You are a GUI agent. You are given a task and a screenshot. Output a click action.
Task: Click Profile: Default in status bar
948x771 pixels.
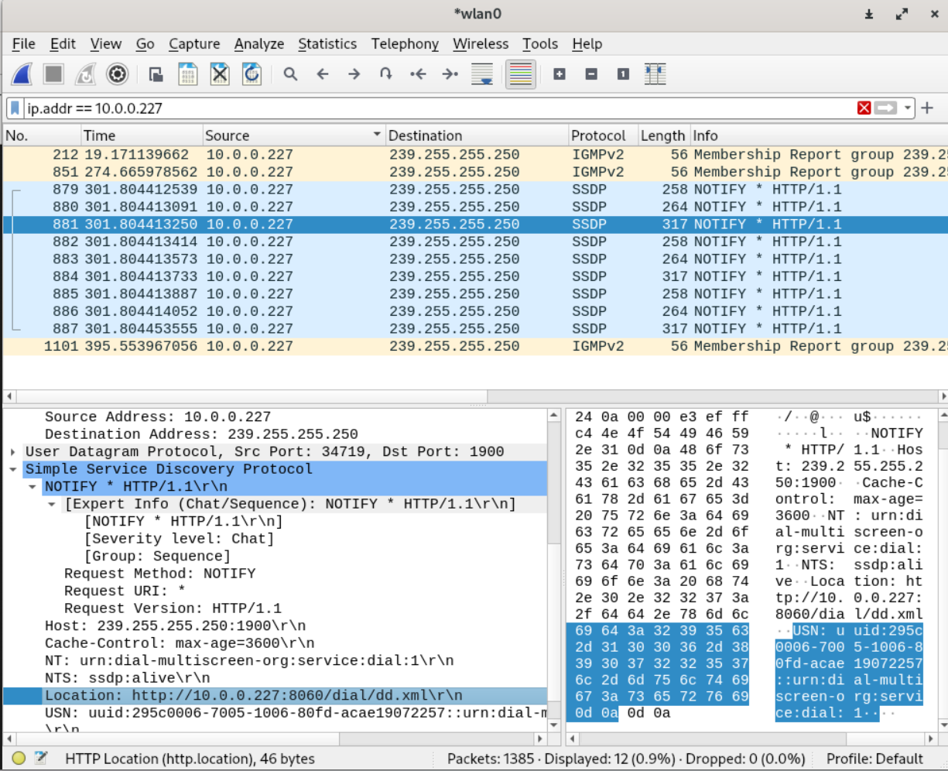874,759
